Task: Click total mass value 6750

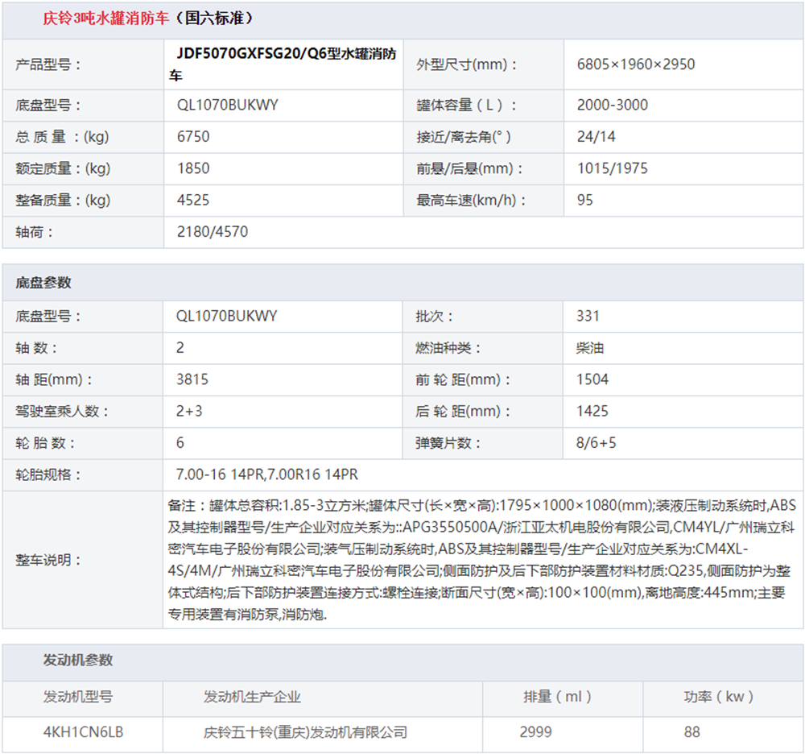Action: coord(193,137)
